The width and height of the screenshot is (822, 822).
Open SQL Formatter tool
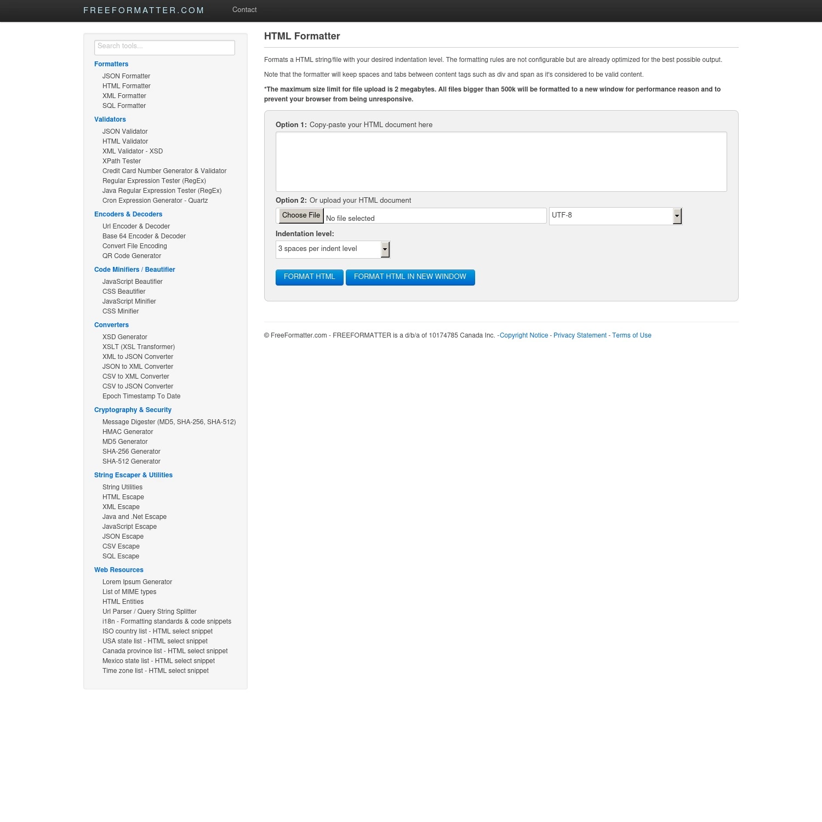(124, 106)
